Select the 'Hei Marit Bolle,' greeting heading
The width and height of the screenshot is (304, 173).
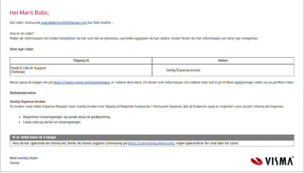point(29,13)
